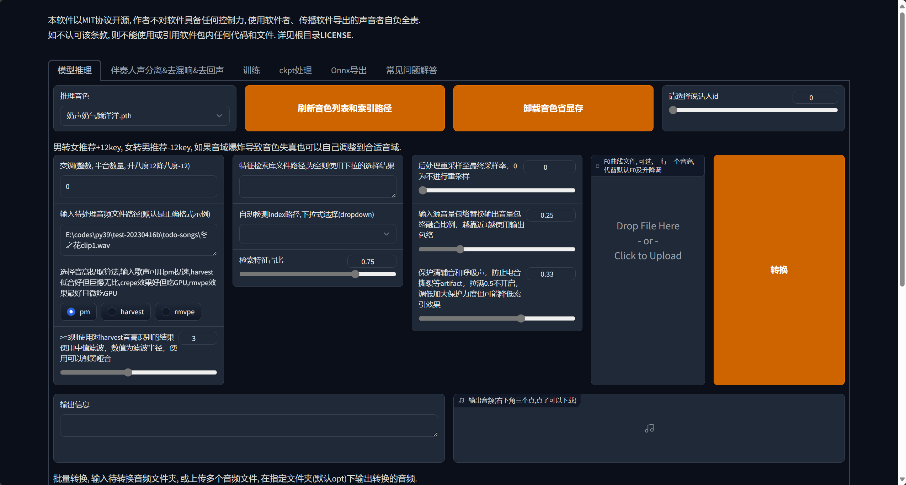Select the pm pitch extraction option
The height and width of the screenshot is (485, 906).
78,312
